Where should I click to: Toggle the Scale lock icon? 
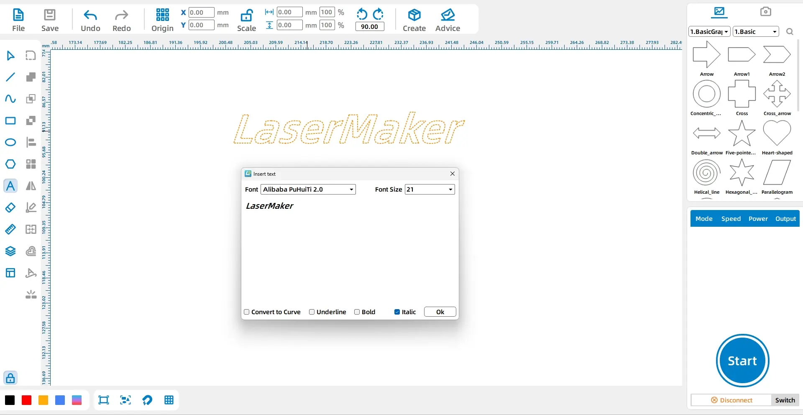tap(246, 15)
